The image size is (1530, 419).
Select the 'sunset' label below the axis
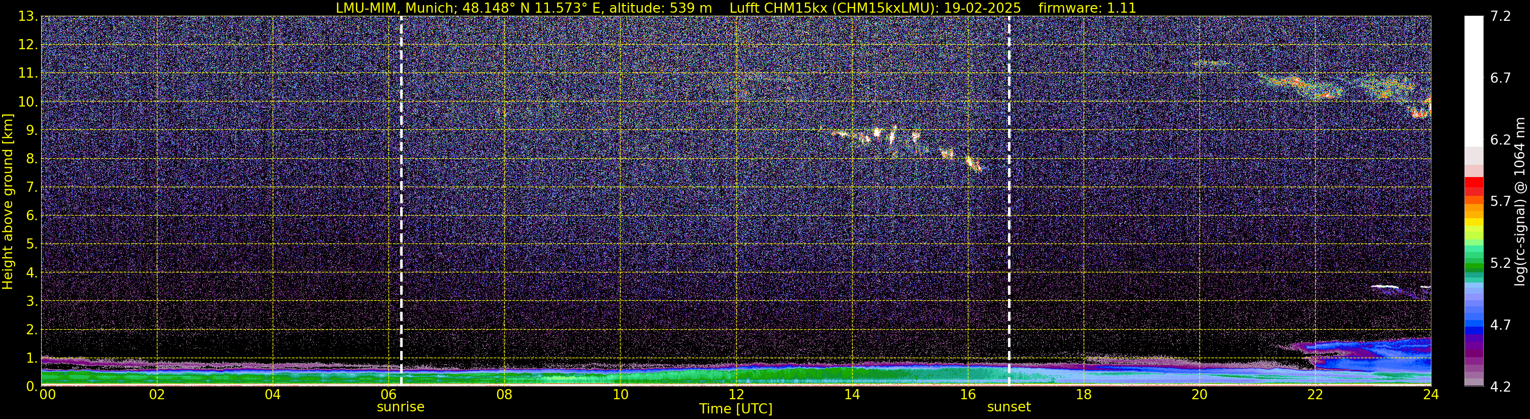coord(1008,406)
